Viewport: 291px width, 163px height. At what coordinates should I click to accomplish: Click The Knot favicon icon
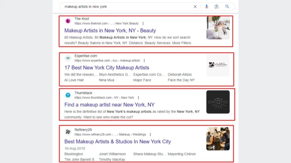tap(68, 21)
